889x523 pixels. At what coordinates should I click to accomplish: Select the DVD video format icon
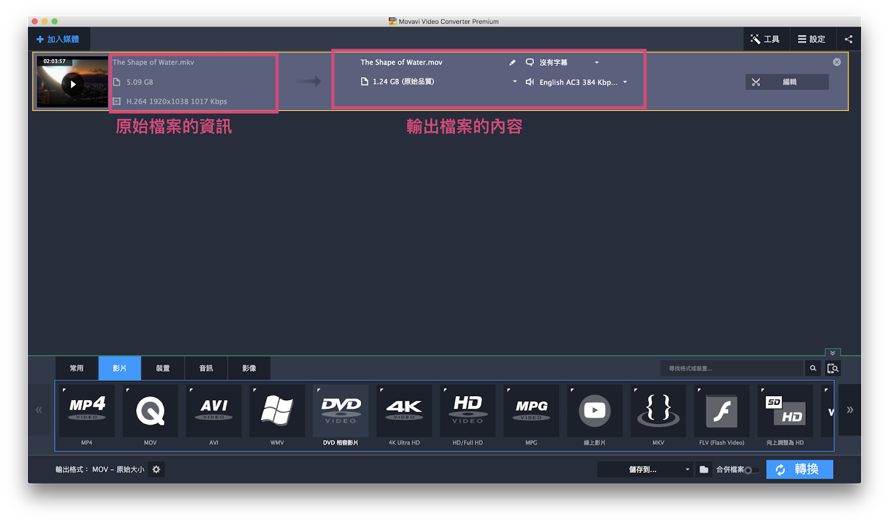(341, 411)
